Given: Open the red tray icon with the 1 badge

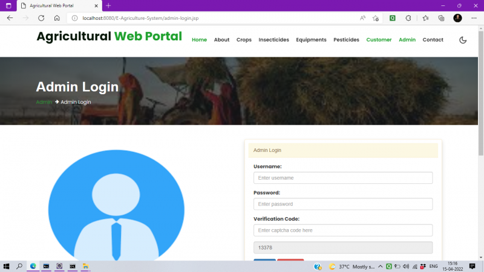Looking at the screenshot, I should pos(423,267).
